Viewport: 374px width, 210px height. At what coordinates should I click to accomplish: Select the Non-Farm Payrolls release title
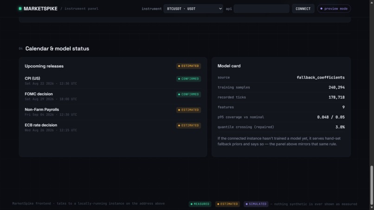[x=42, y=109]
